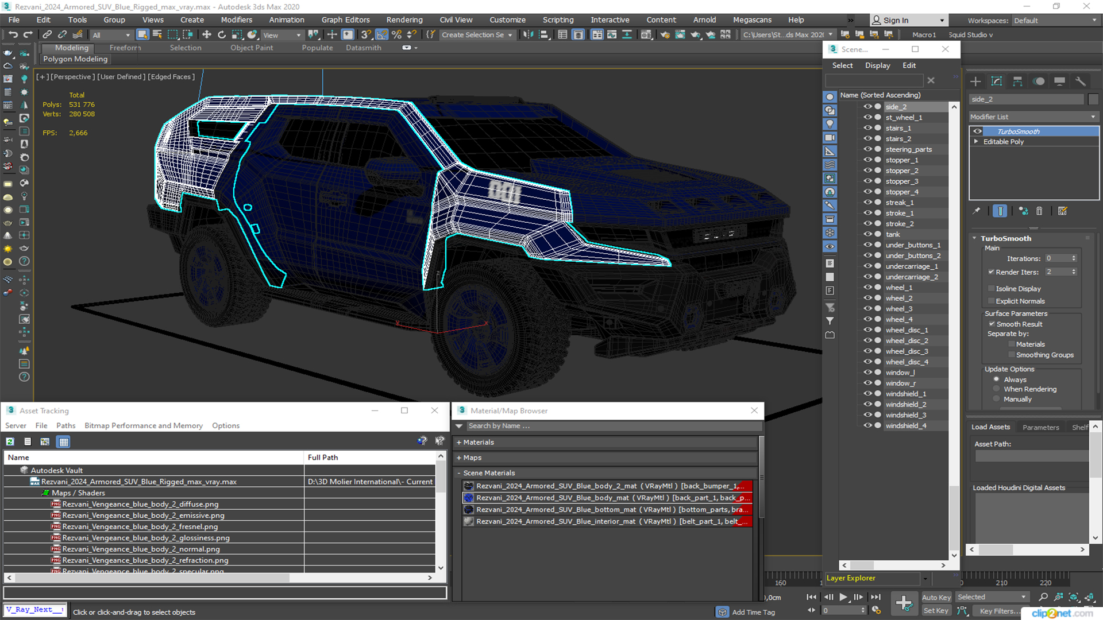The image size is (1103, 620).
Task: Open the View reference coordinate dropdown
Action: pyautogui.click(x=281, y=35)
